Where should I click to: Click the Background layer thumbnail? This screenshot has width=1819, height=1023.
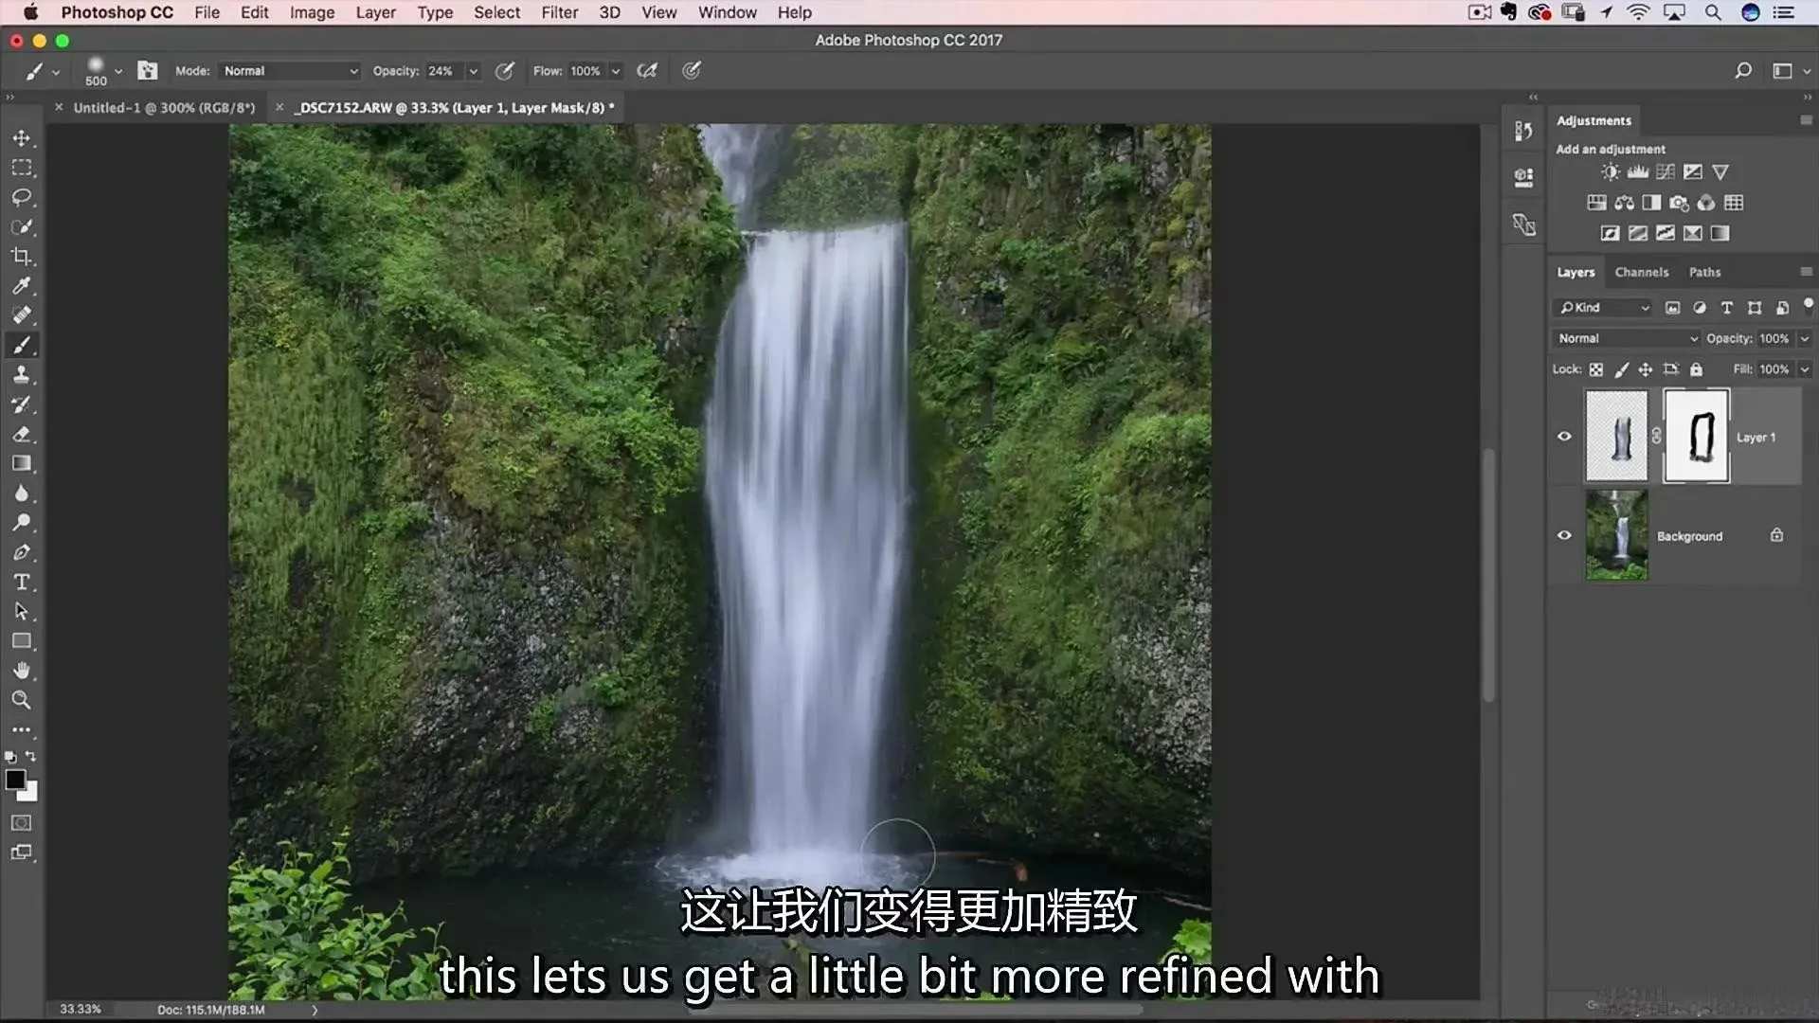coord(1616,535)
